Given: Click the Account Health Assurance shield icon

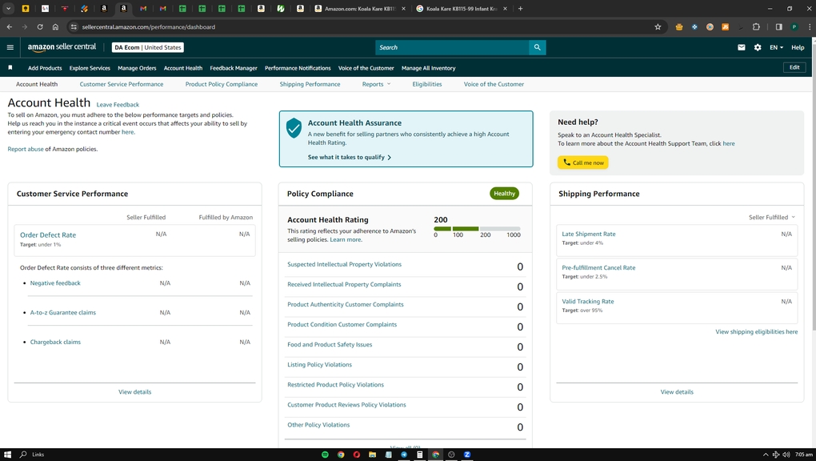Looking at the screenshot, I should pyautogui.click(x=294, y=128).
